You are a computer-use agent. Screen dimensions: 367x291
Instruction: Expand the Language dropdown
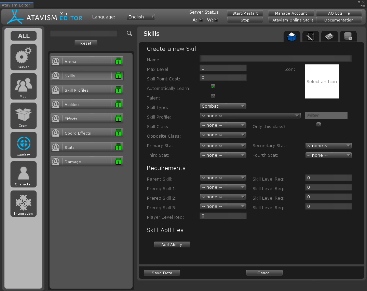(141, 17)
